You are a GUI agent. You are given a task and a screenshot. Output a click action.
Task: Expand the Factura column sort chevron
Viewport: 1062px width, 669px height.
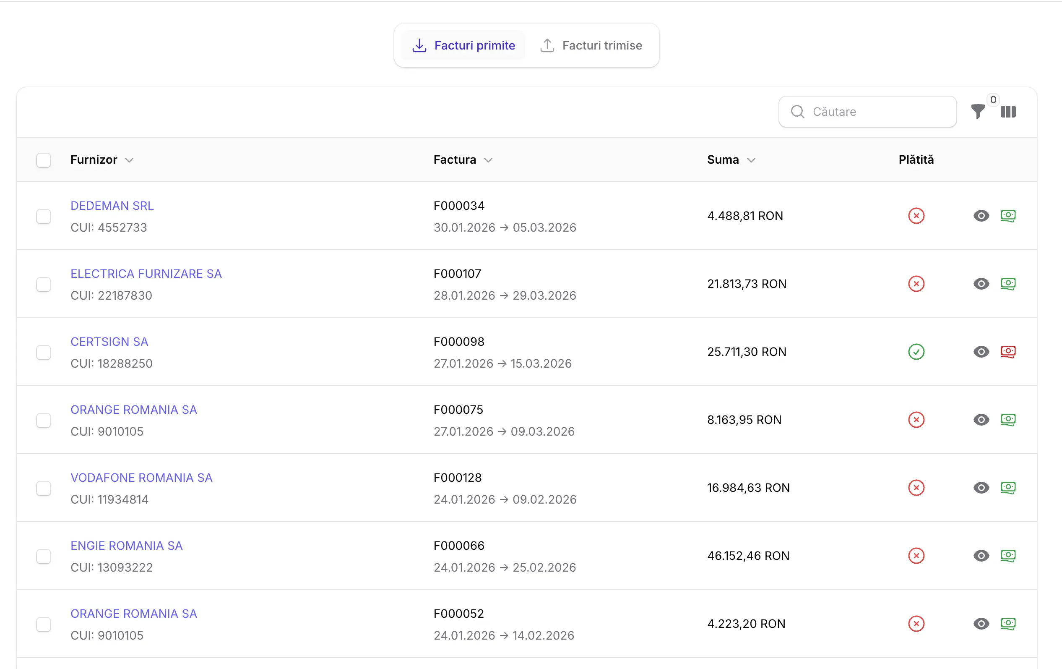pyautogui.click(x=488, y=160)
